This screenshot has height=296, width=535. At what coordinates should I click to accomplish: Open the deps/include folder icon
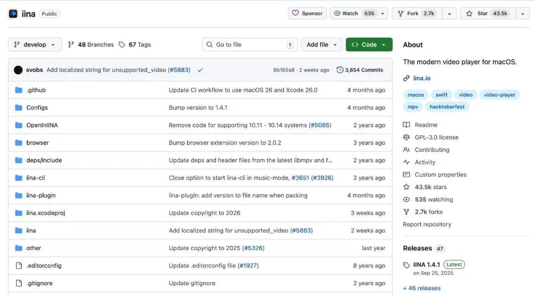click(19, 160)
